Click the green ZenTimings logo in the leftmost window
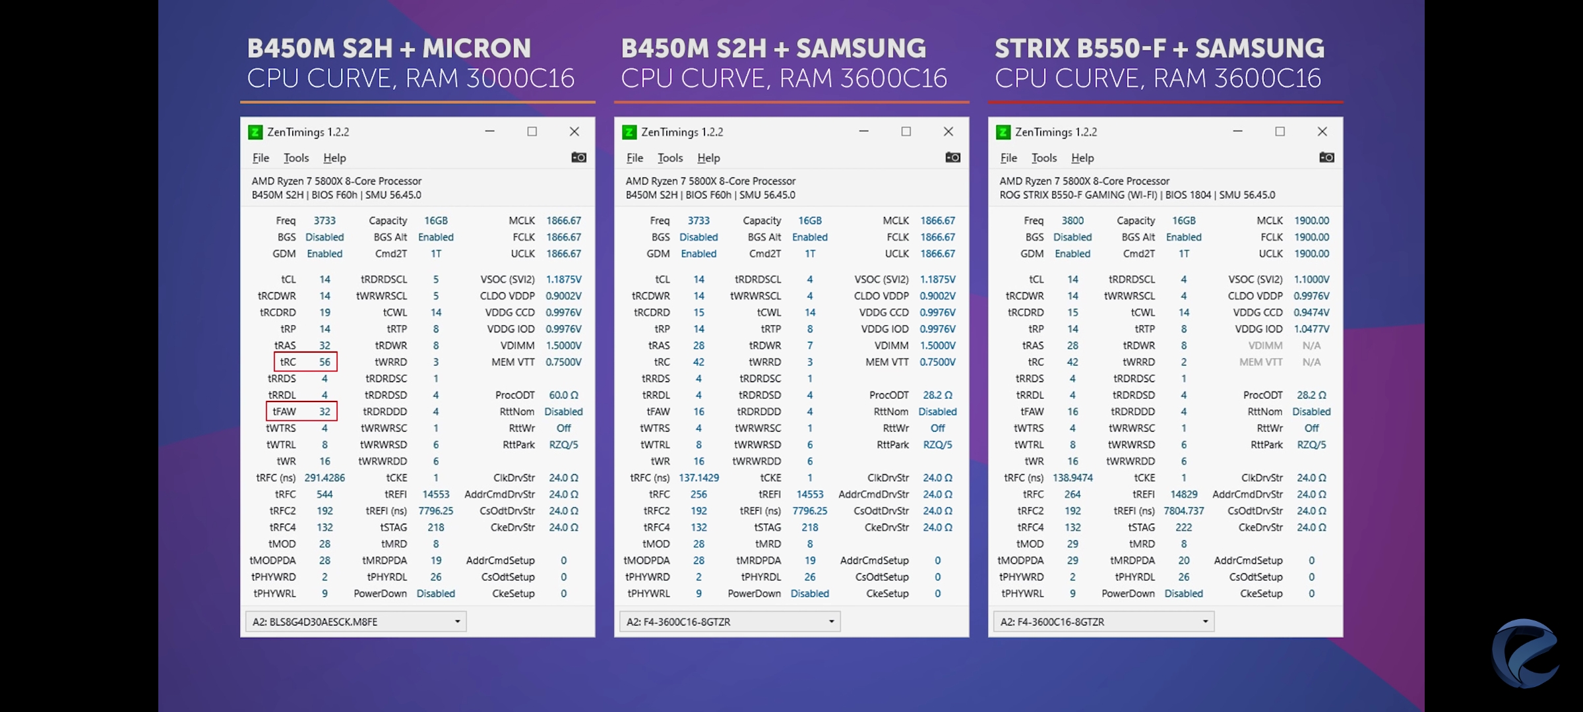1583x712 pixels. [x=255, y=132]
